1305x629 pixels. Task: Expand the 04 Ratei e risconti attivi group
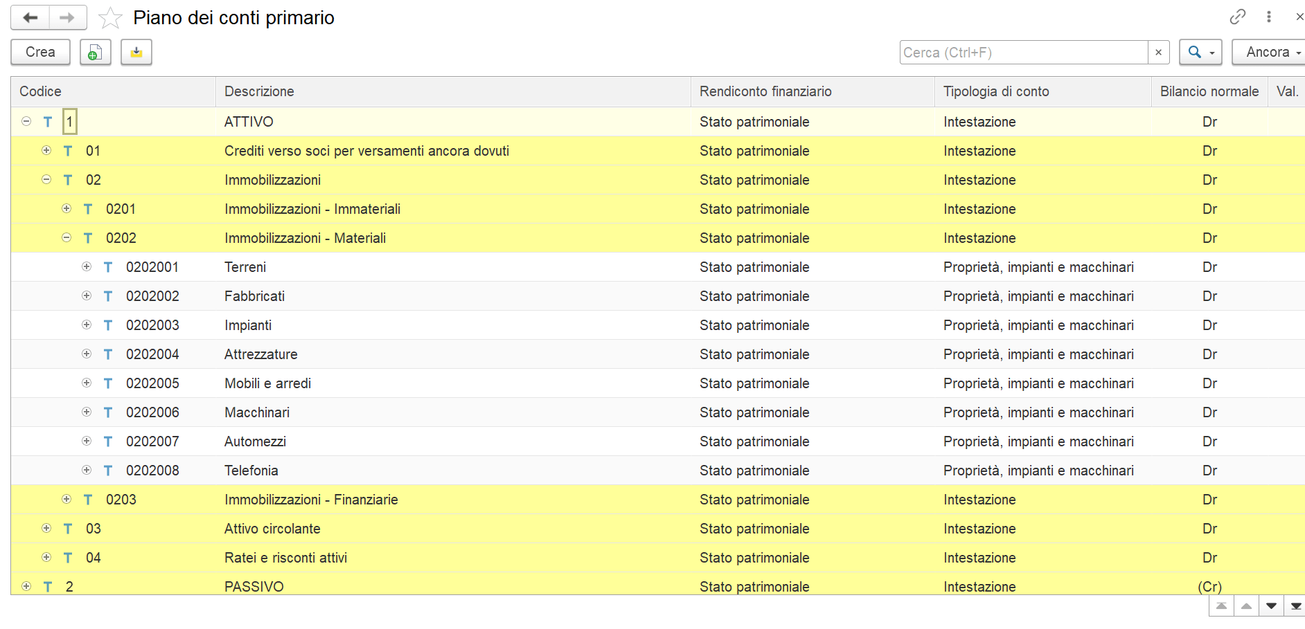[x=46, y=557]
